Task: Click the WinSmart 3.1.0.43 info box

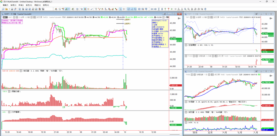Action: (160, 34)
